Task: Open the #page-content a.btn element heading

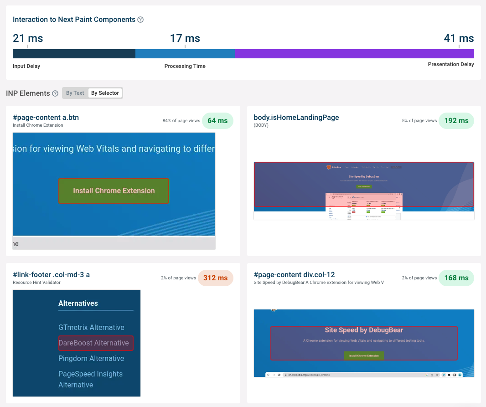Action: (x=46, y=118)
